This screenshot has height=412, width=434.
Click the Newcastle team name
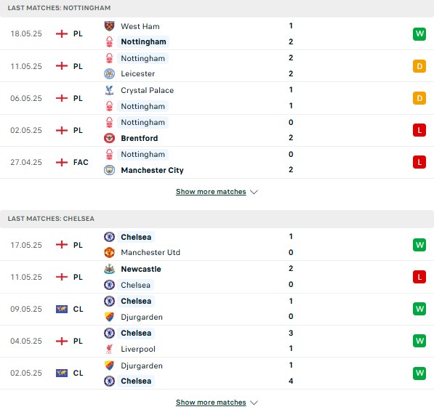coord(141,269)
